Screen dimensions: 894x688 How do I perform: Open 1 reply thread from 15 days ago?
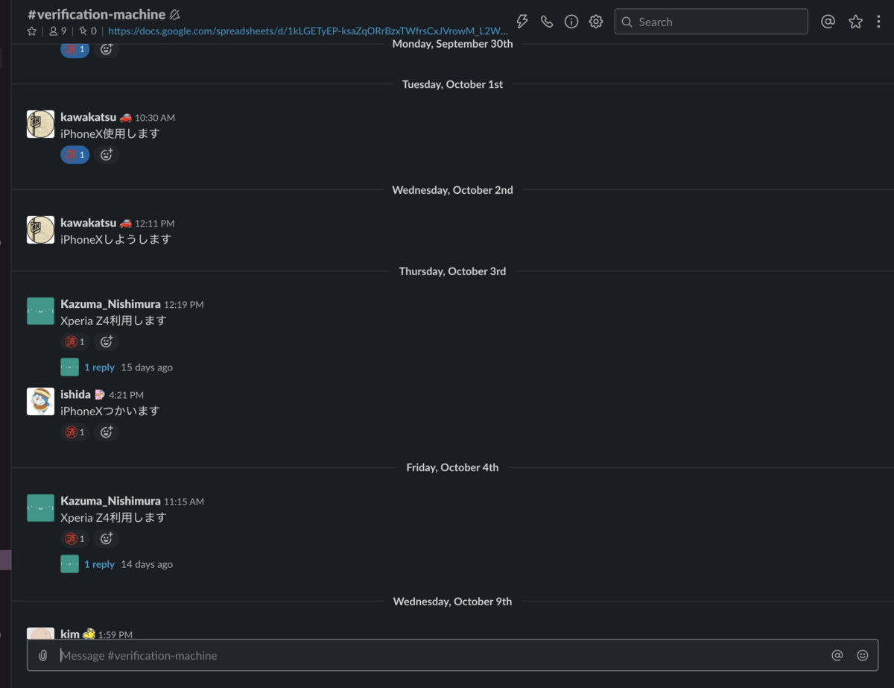[99, 367]
